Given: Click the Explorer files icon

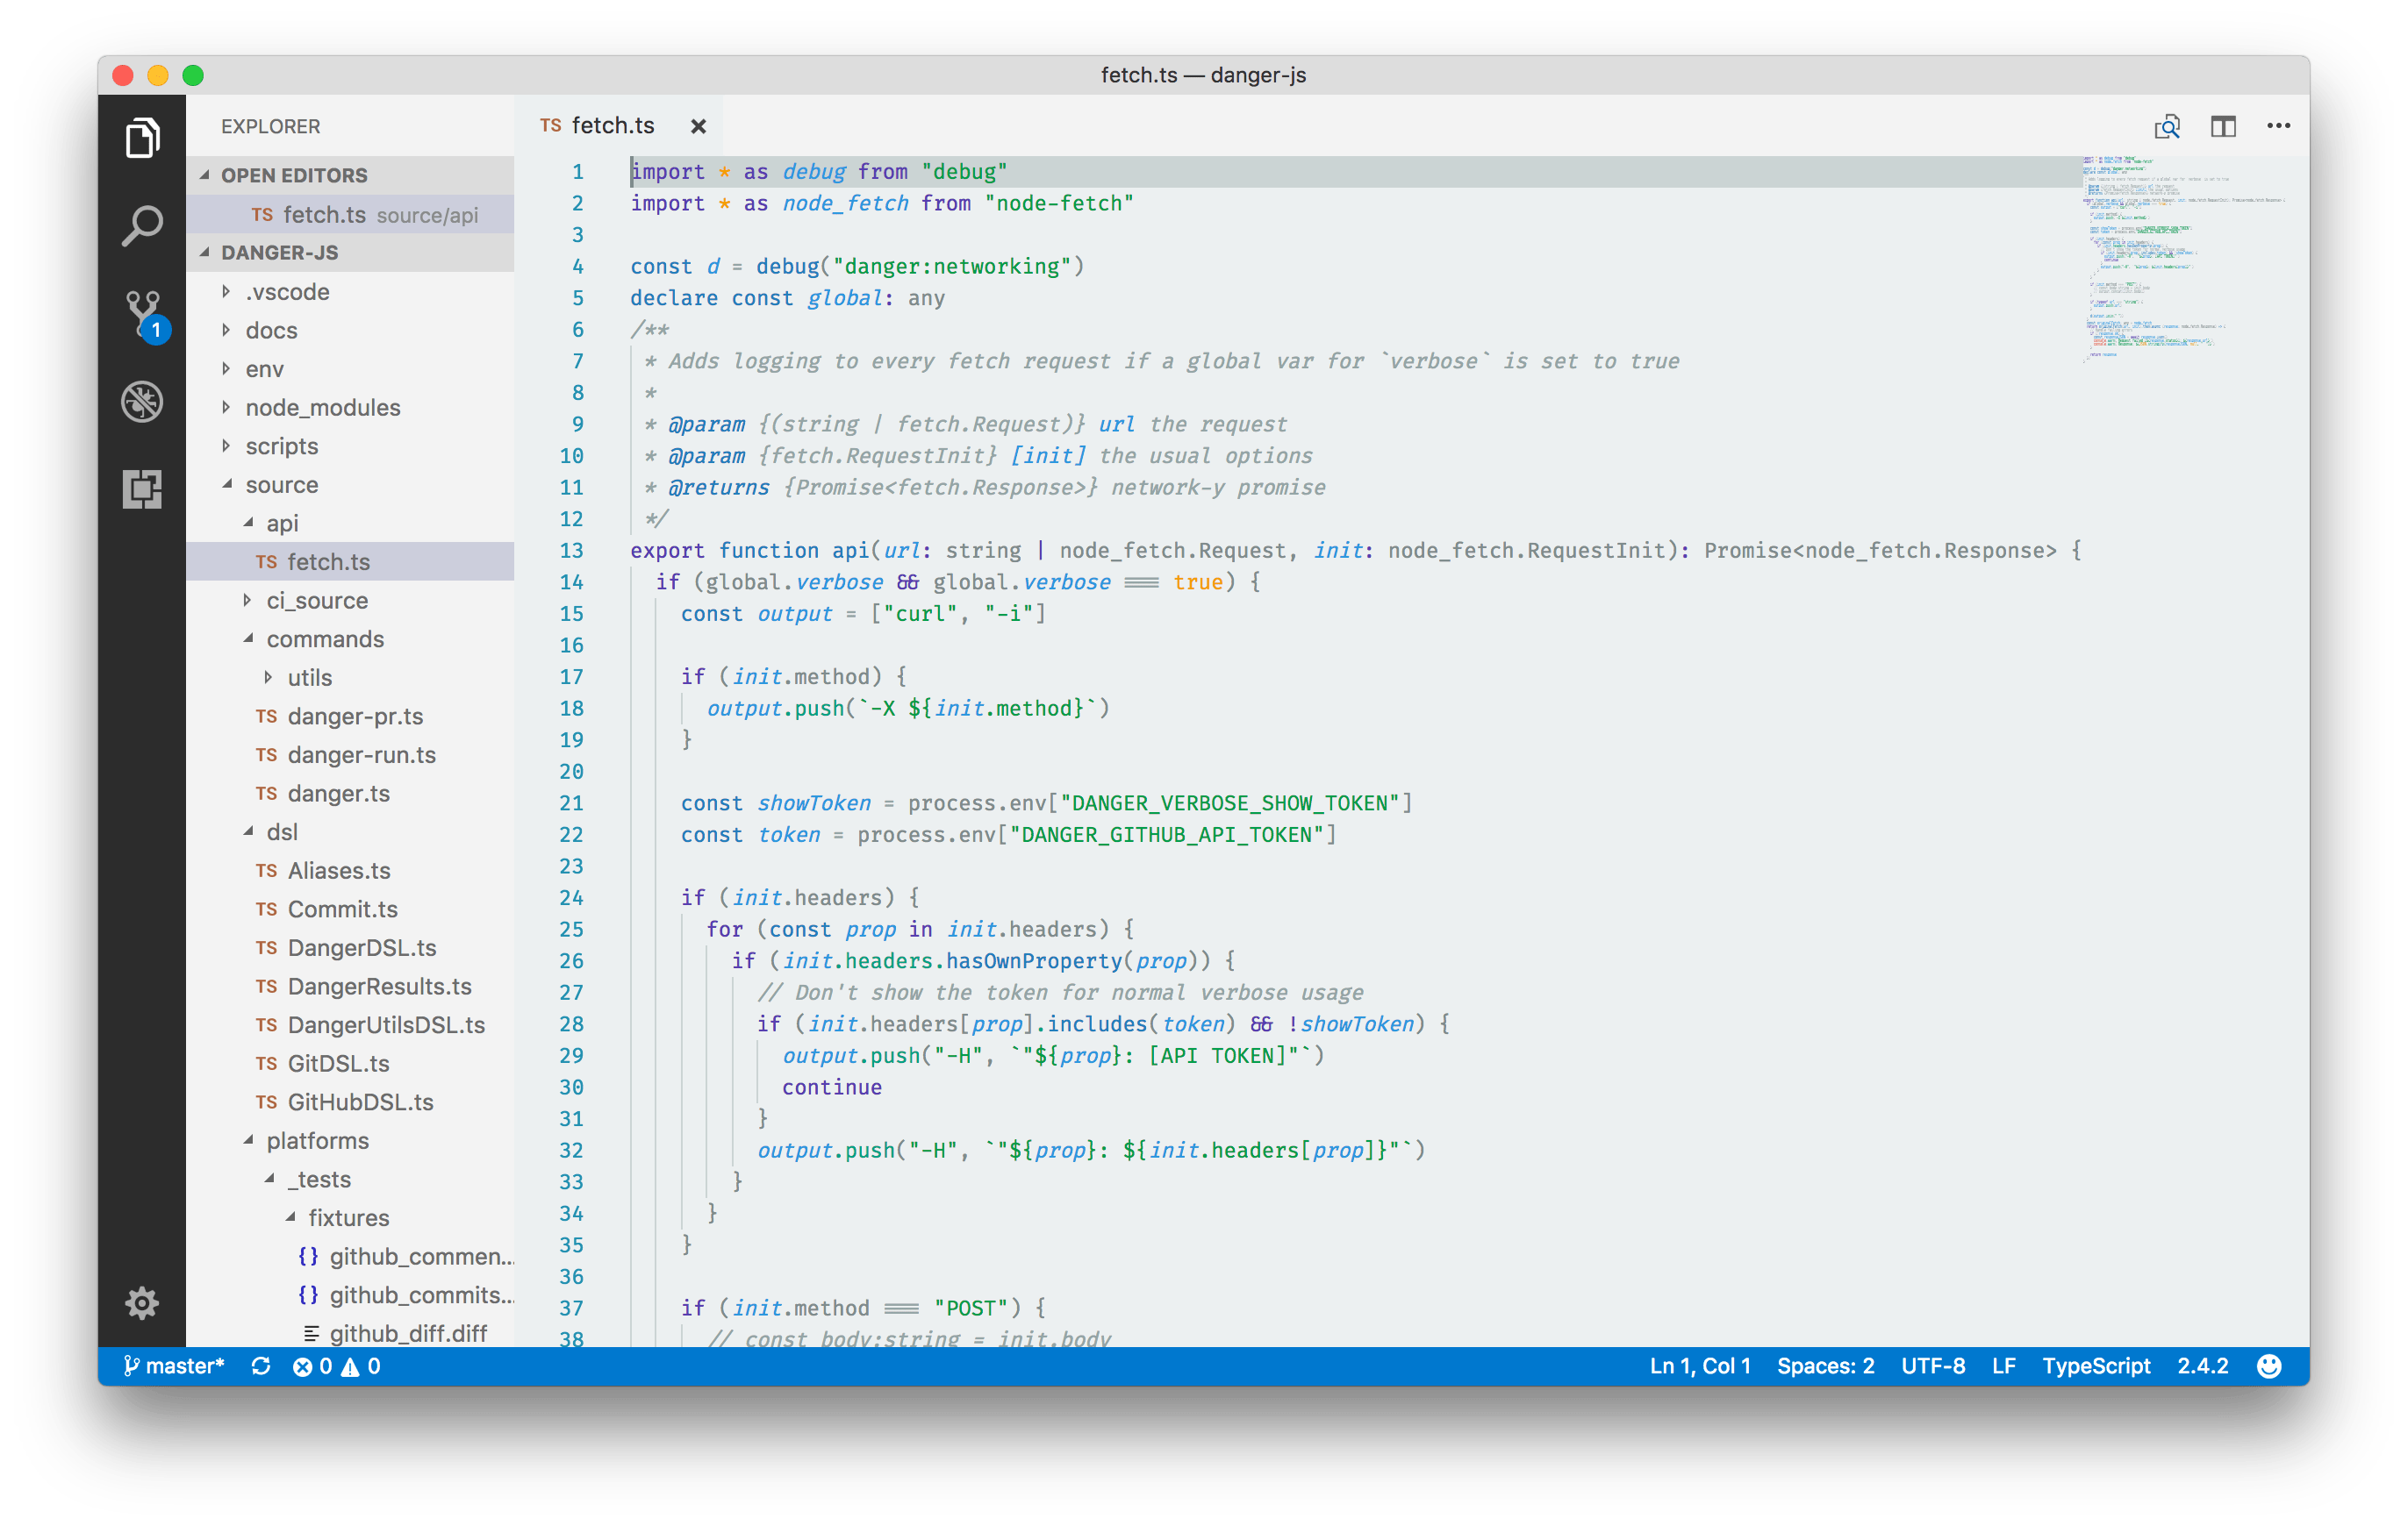Looking at the screenshot, I should click(x=142, y=137).
